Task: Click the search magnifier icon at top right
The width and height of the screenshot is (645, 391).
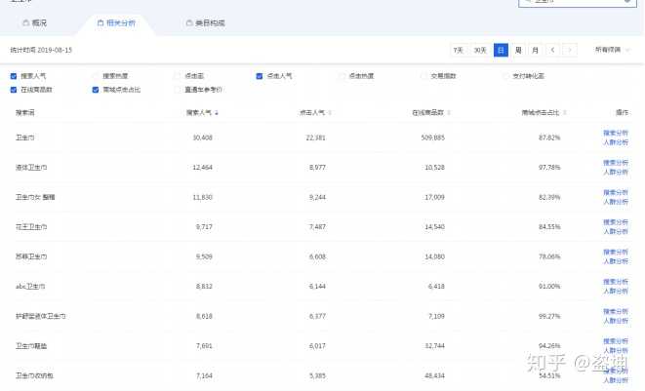Action: click(x=625, y=2)
